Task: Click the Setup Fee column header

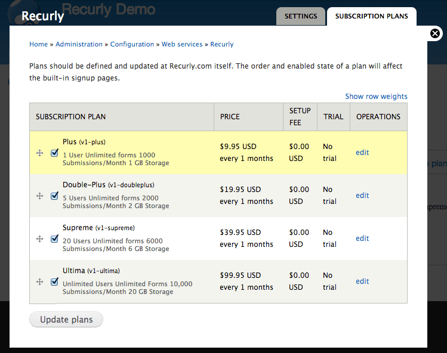Action: pos(300,117)
